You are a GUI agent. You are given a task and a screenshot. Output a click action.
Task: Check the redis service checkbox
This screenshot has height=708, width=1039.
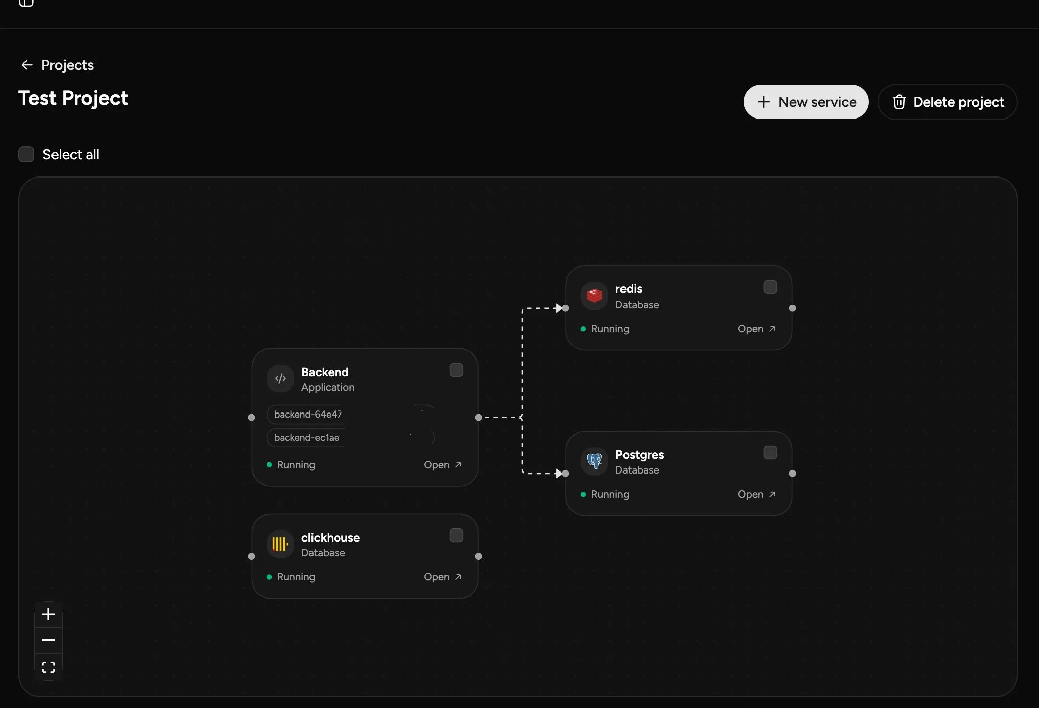point(770,287)
